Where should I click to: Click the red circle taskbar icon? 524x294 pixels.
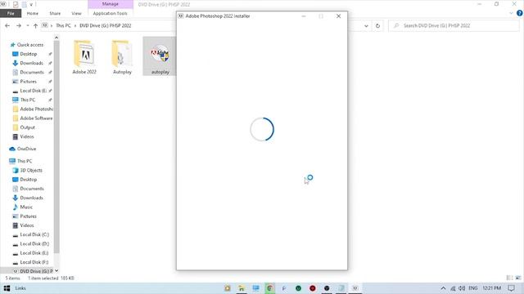coord(313,288)
